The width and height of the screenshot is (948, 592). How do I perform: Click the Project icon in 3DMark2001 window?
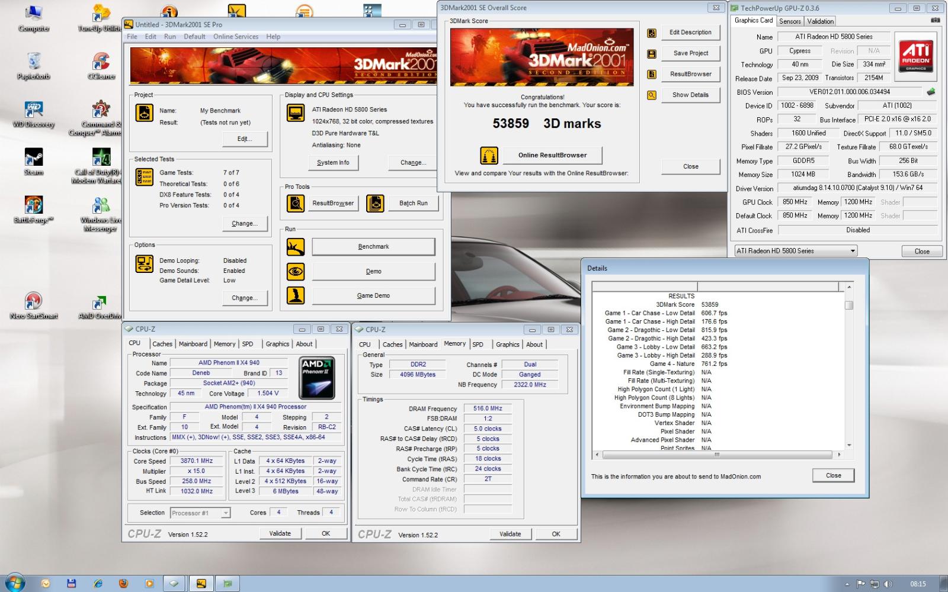(x=144, y=112)
